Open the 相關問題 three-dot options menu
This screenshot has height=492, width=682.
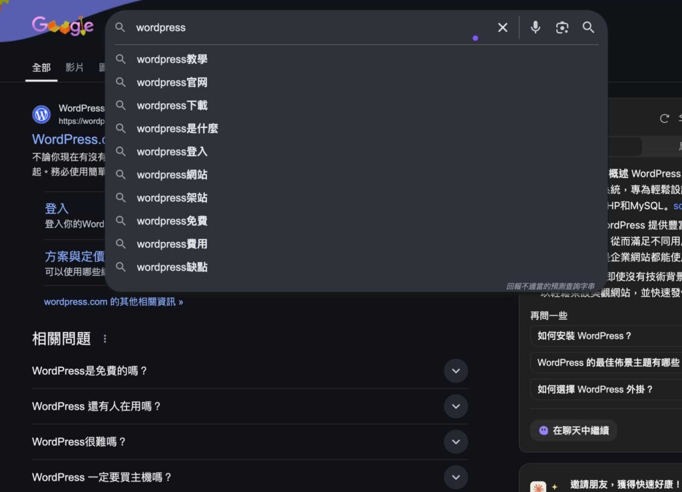[x=105, y=339]
